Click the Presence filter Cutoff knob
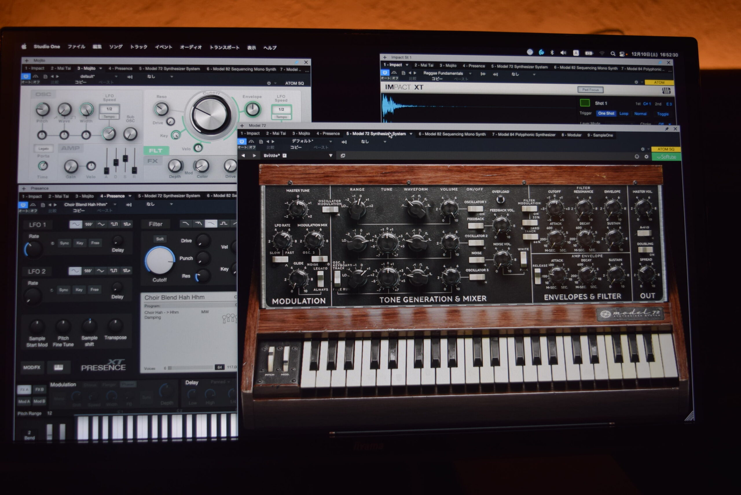The width and height of the screenshot is (741, 495). [x=160, y=261]
